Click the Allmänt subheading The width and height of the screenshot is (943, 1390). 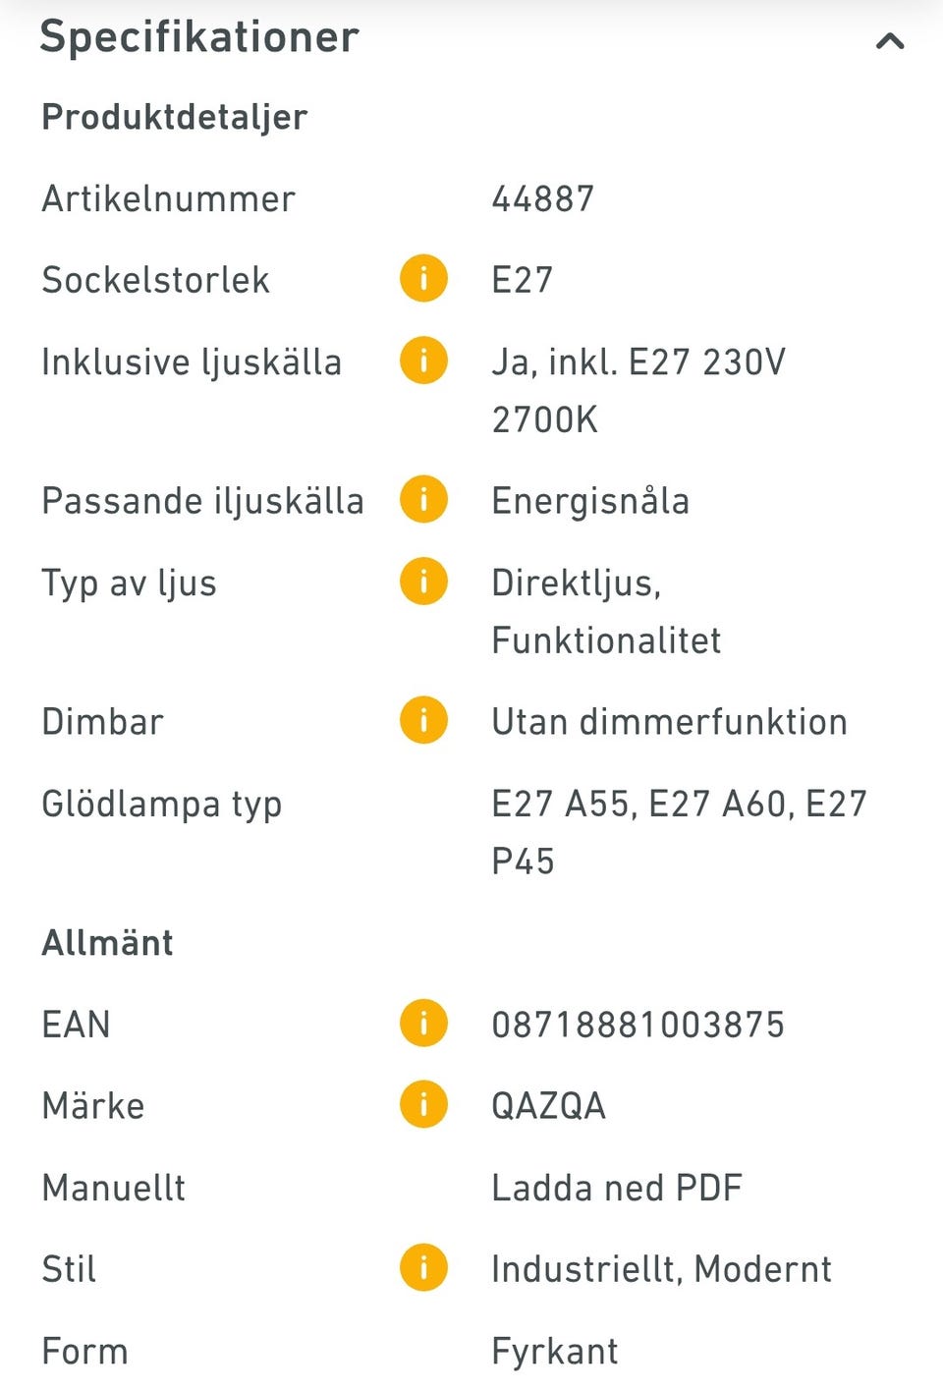click(108, 943)
